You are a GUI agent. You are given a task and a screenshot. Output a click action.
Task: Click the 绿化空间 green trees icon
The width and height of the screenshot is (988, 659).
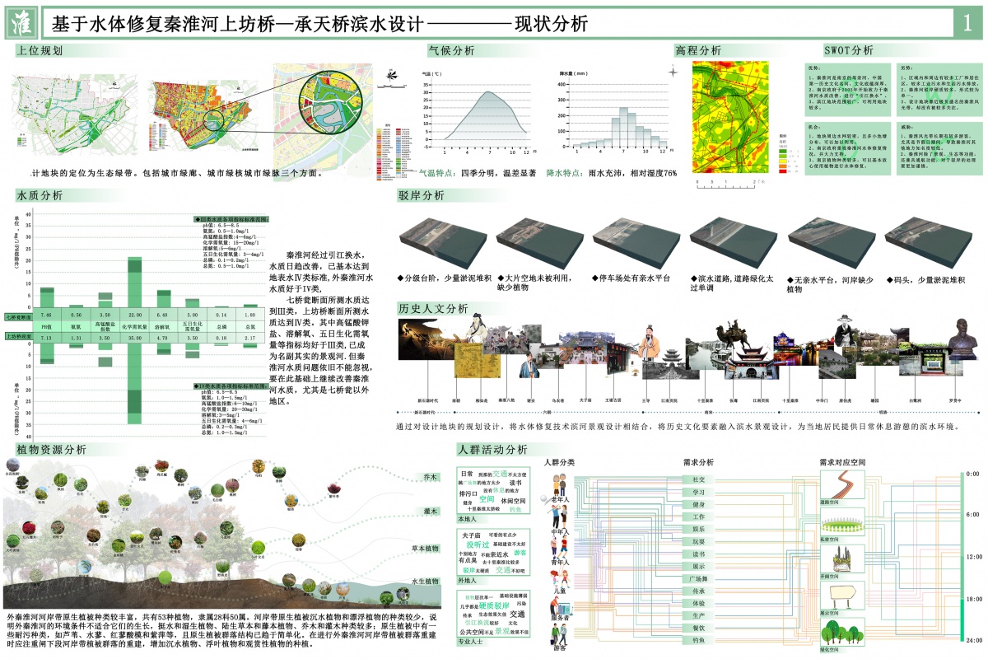(841, 630)
